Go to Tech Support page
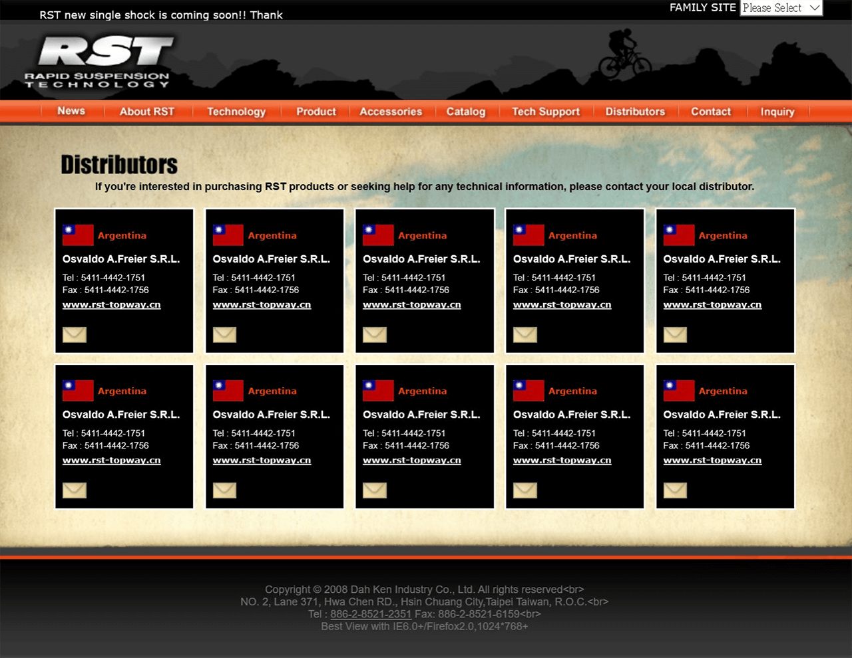852x658 pixels. click(x=546, y=112)
